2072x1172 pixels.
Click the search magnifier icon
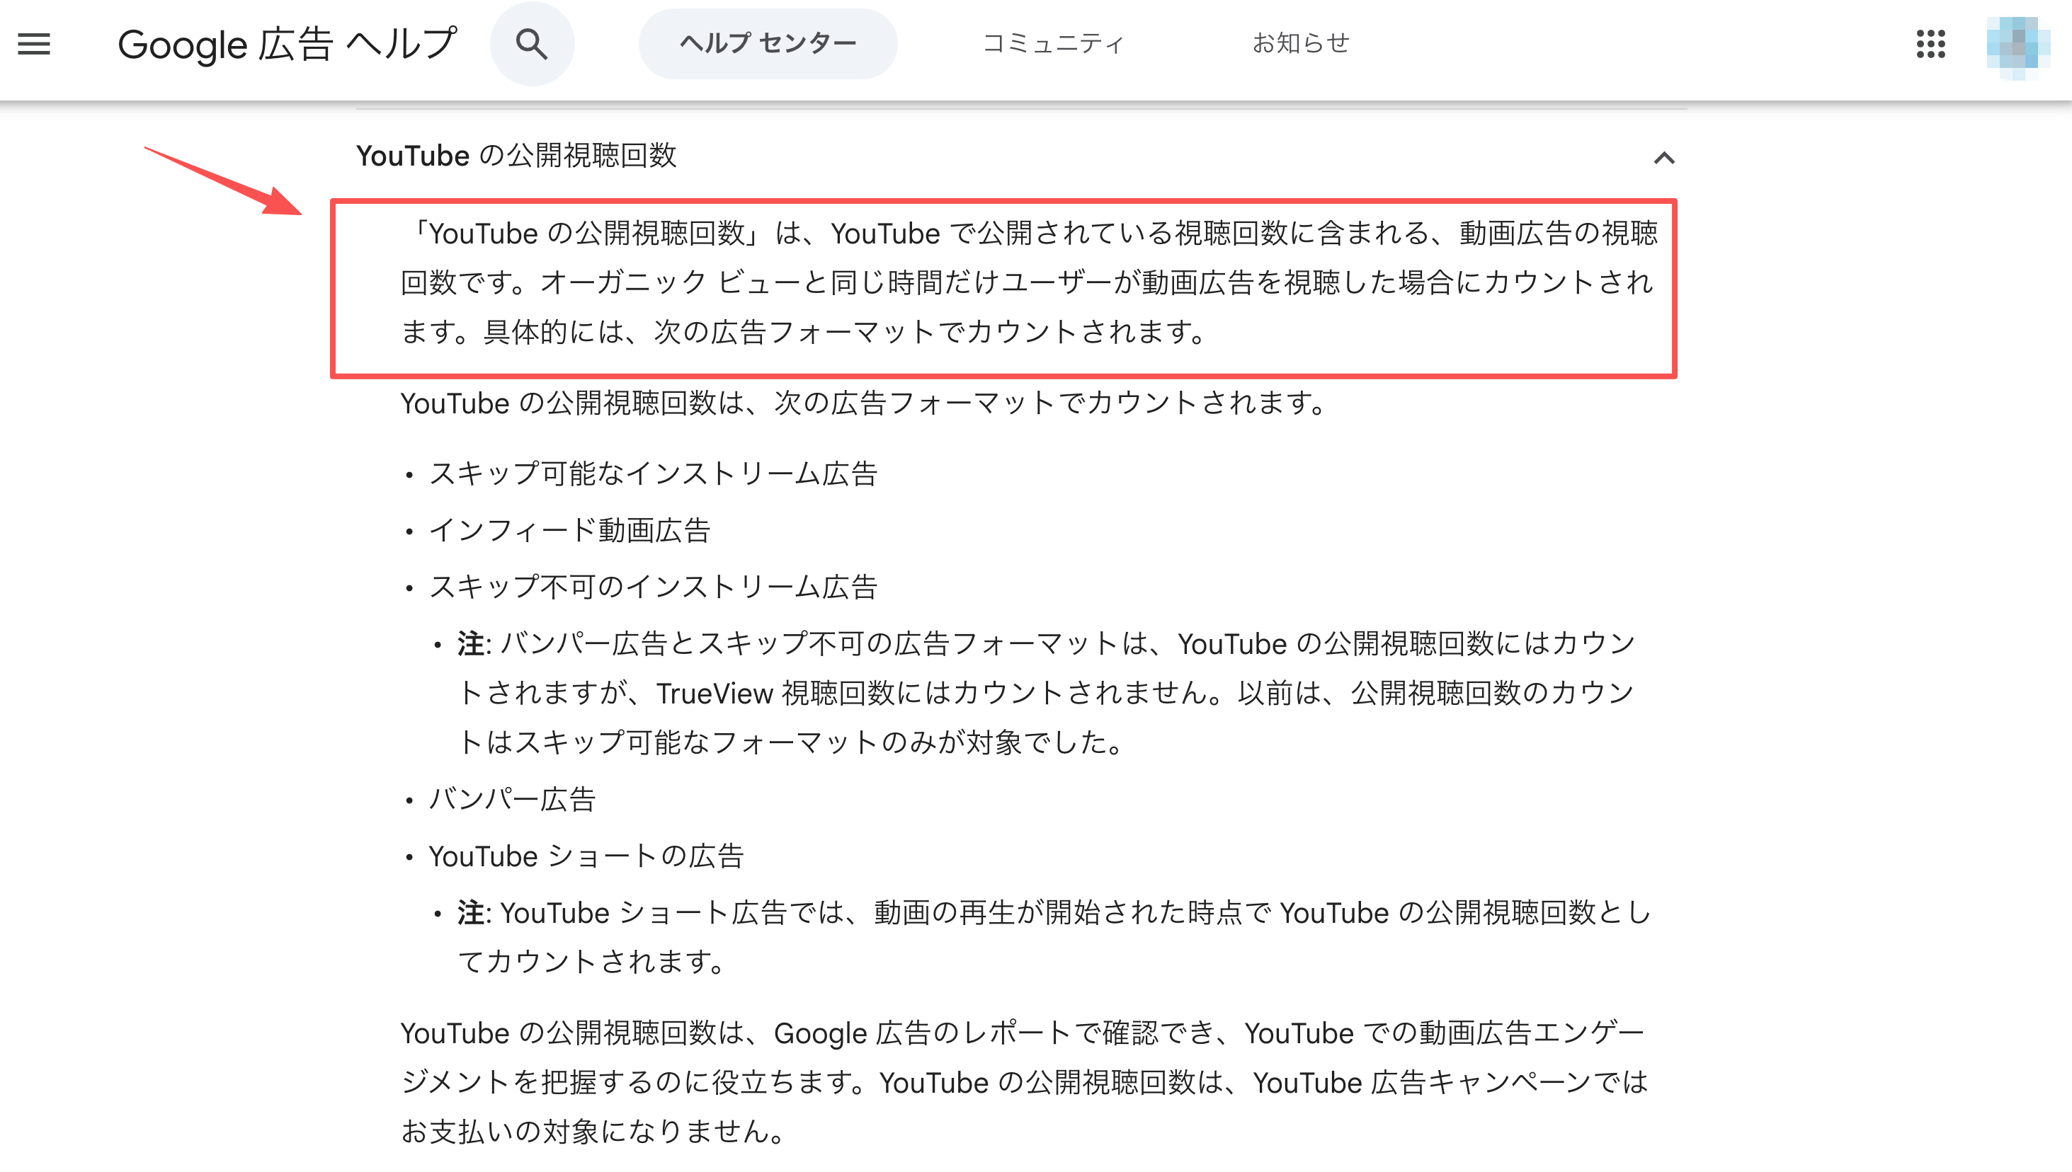click(x=532, y=43)
